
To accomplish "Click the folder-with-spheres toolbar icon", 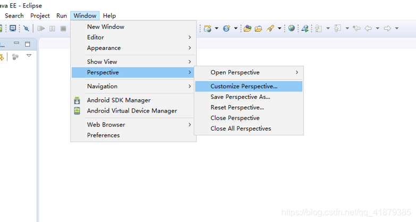I will tap(247, 28).
